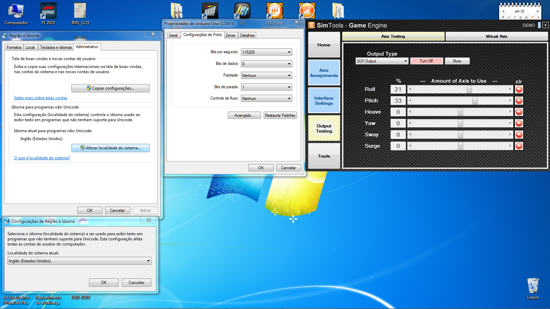This screenshot has width=550, height=309.
Task: Click the Pitch slider thumb
Action: click(475, 101)
